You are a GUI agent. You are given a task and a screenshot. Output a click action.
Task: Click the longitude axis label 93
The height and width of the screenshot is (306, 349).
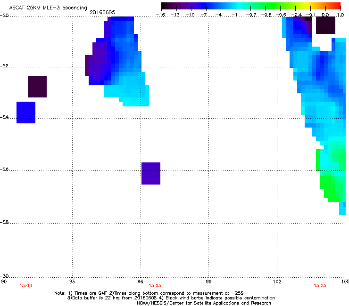(x=72, y=282)
